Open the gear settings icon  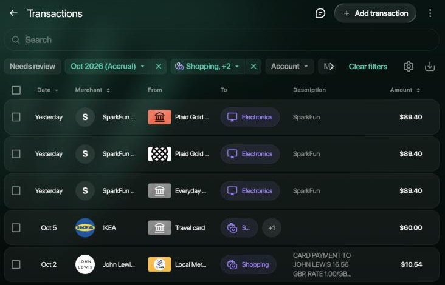point(409,67)
